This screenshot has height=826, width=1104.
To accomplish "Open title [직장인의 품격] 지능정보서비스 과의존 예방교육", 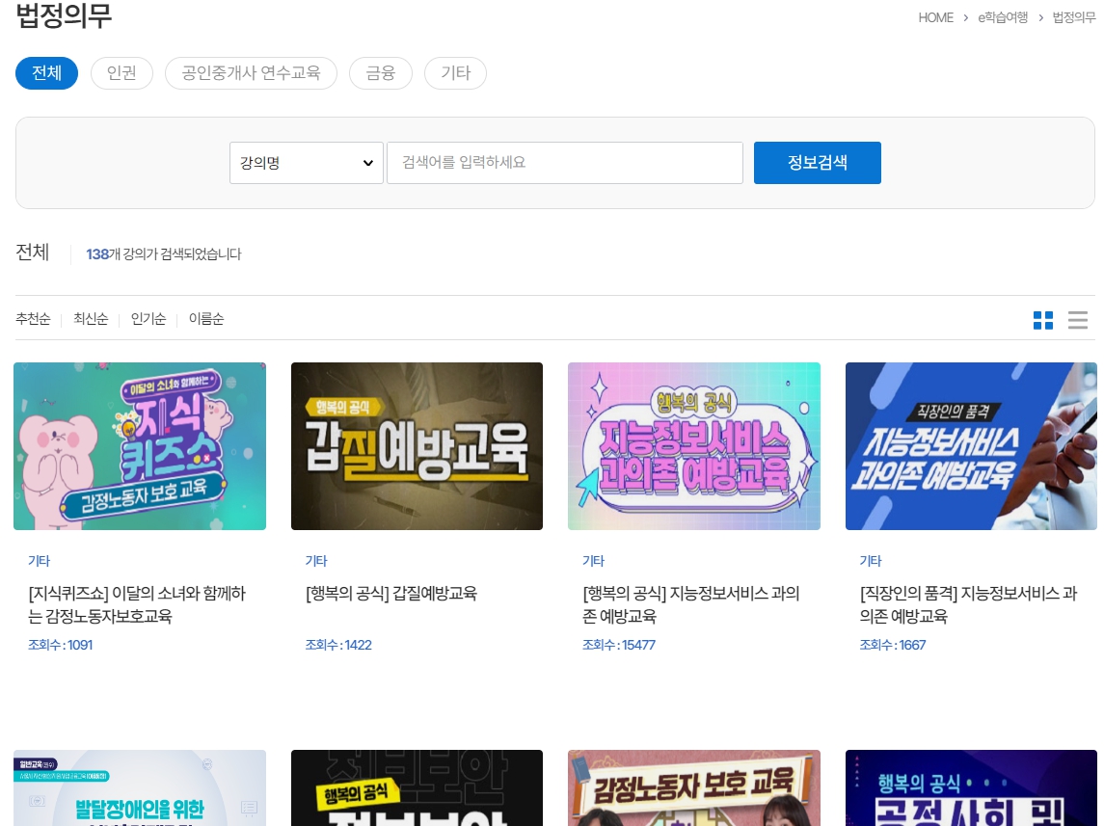I will pos(968,604).
